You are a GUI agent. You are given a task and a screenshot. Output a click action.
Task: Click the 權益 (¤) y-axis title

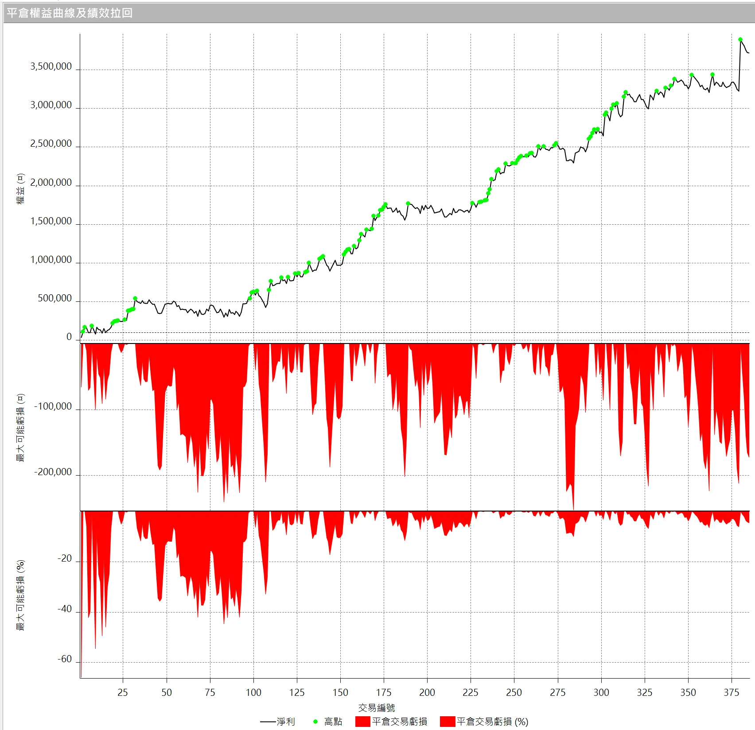point(20,189)
